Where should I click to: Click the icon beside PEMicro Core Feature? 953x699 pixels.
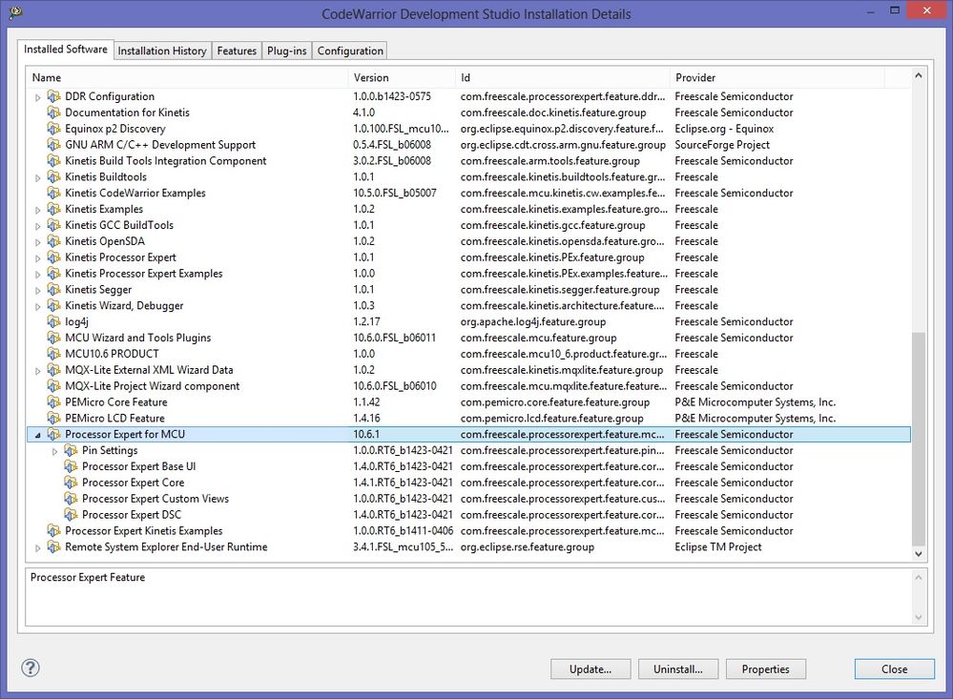tap(54, 401)
